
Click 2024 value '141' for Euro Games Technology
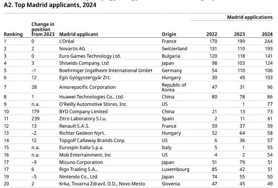click(269, 56)
